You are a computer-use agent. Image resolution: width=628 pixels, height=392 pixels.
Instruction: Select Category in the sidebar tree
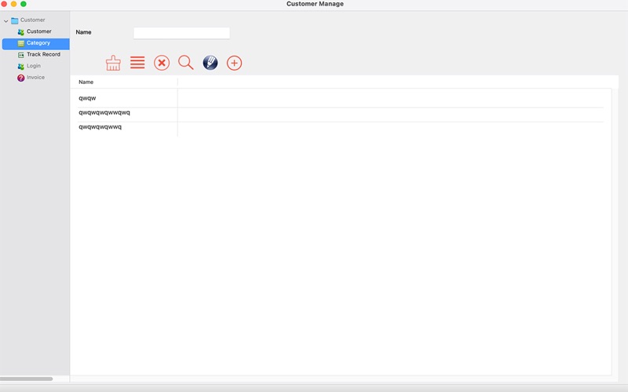[38, 43]
